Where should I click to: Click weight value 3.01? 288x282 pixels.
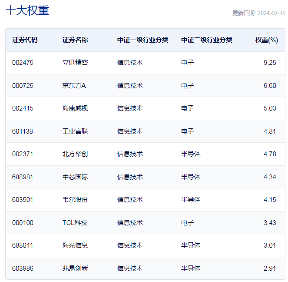pos(270,245)
